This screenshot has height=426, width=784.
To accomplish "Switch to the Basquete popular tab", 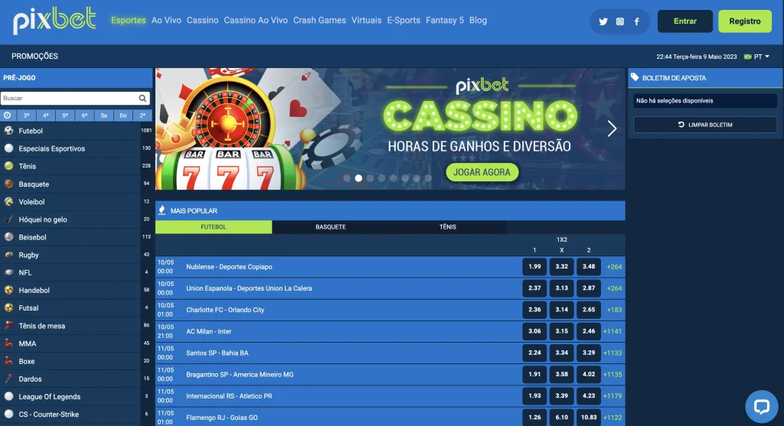I will pyautogui.click(x=331, y=226).
